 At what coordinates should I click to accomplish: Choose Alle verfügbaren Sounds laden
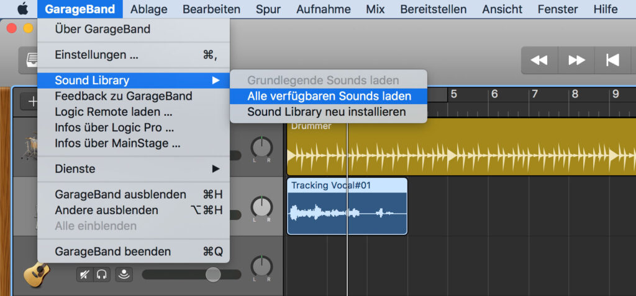pos(329,96)
